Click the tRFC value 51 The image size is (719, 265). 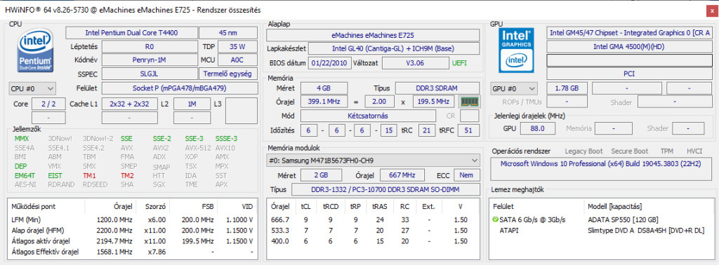468,130
